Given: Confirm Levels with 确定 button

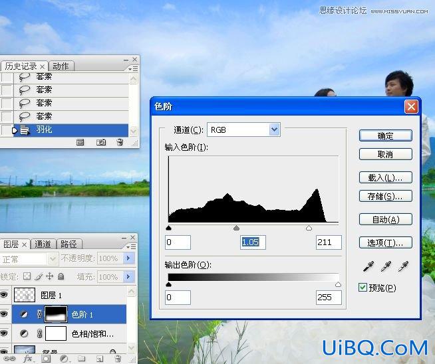Looking at the screenshot, I should [385, 136].
